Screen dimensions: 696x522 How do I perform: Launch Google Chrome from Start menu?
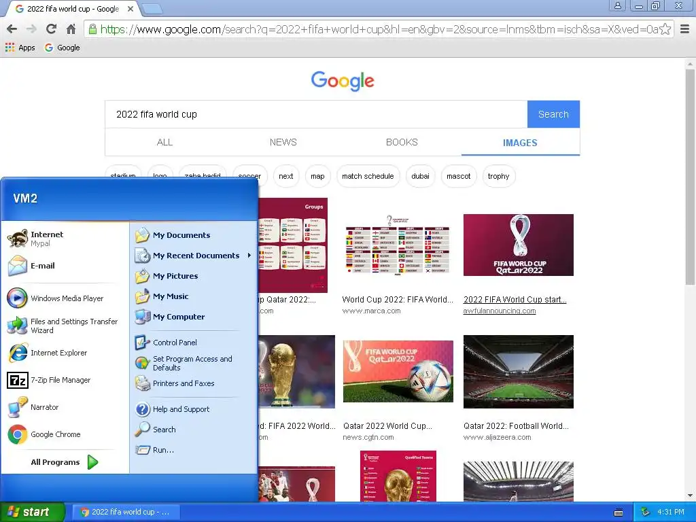65,434
